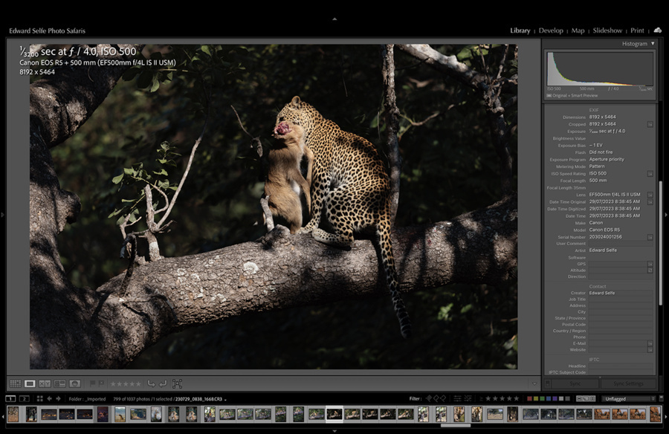Viewport: 669px width, 434px height.
Task: Click Folder : _Imported breadcrumb
Action: (x=87, y=399)
